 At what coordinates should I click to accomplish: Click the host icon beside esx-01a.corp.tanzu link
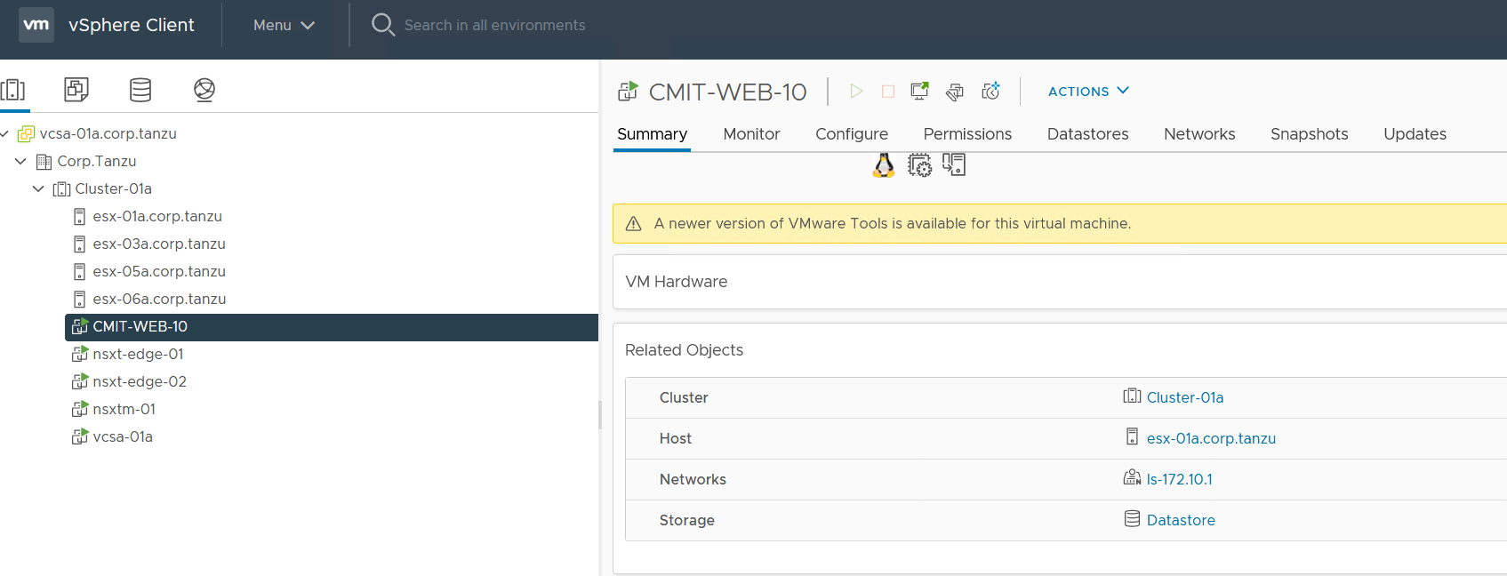1132,436
